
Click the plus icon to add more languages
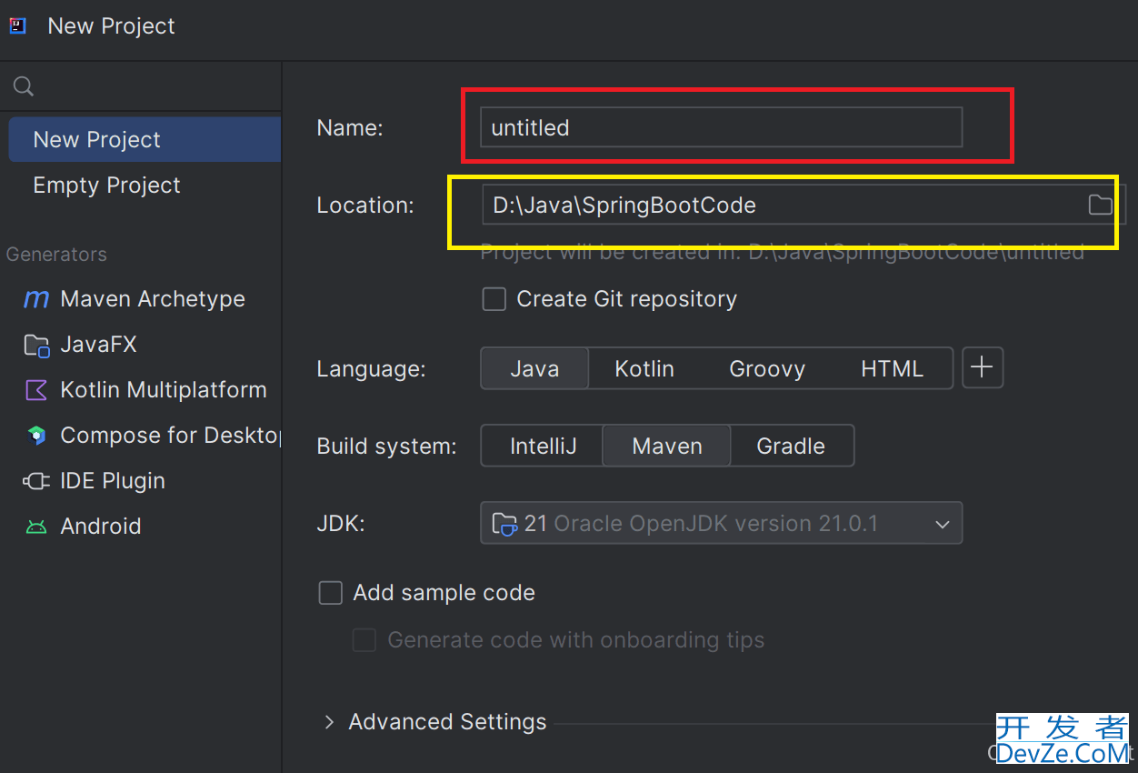(982, 367)
